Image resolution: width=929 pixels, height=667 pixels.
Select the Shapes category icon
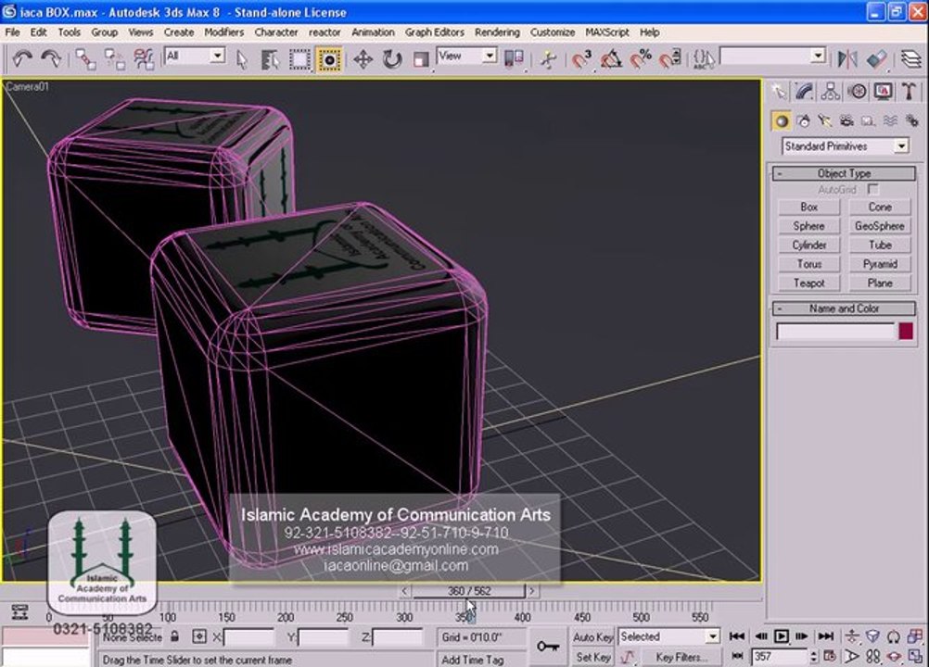tap(804, 120)
